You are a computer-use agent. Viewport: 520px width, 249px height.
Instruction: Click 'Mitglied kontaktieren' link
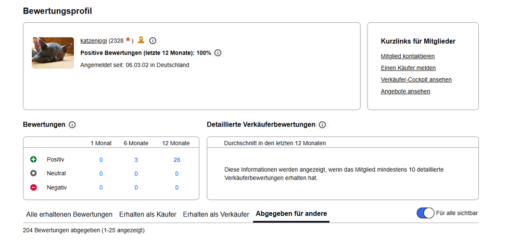(x=408, y=56)
